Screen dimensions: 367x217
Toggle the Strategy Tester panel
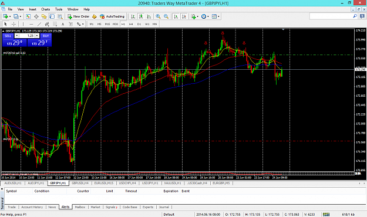point(60,16)
